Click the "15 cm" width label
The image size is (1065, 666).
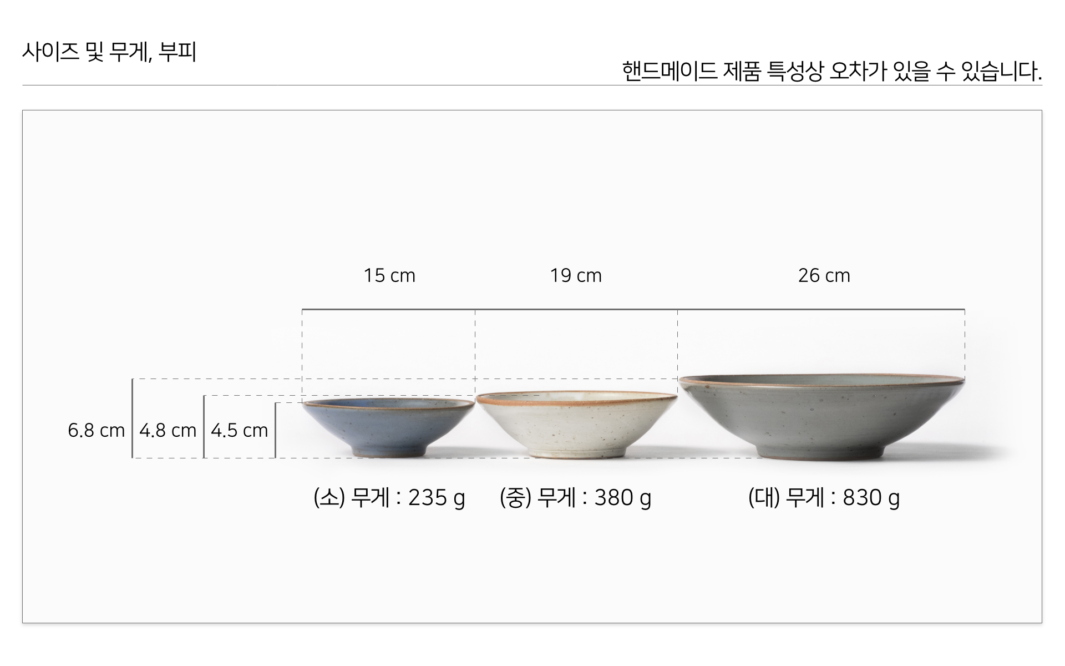click(389, 275)
